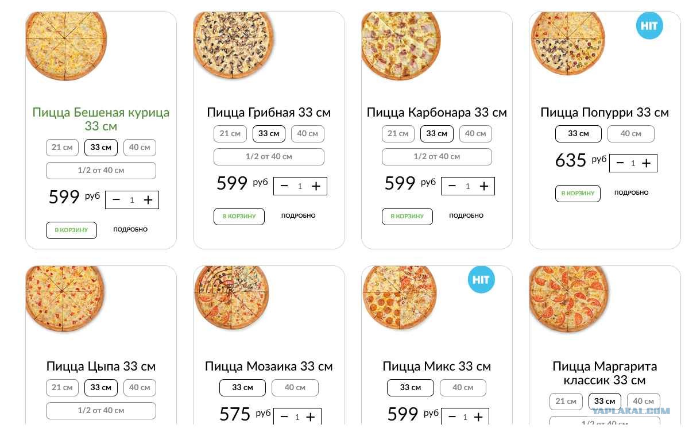
Task: Select 21 см size for Пицца Бешеная курица
Action: point(62,148)
